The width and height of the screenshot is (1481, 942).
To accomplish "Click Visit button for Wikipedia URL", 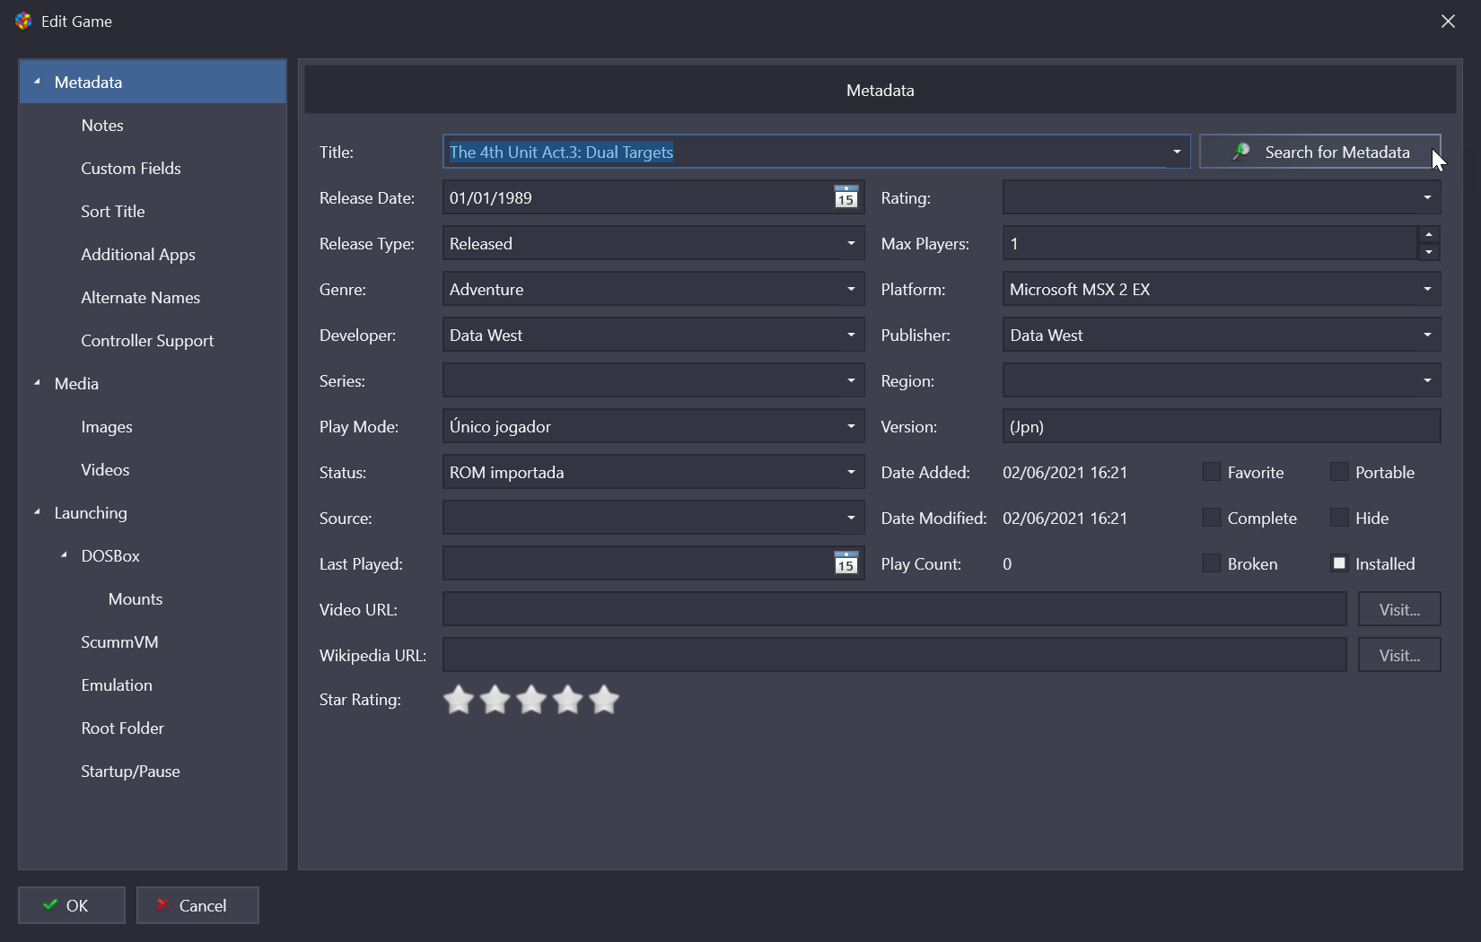I will tap(1398, 655).
